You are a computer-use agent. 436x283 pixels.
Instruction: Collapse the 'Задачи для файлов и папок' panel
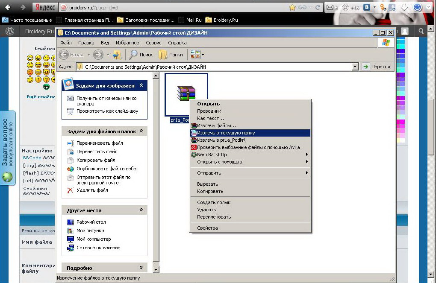point(141,131)
